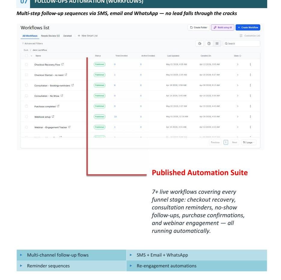This screenshot has width=281, height=280.
Task: Tick checkbox for Webinar - Engagement Tracker
Action: [x=26, y=127]
